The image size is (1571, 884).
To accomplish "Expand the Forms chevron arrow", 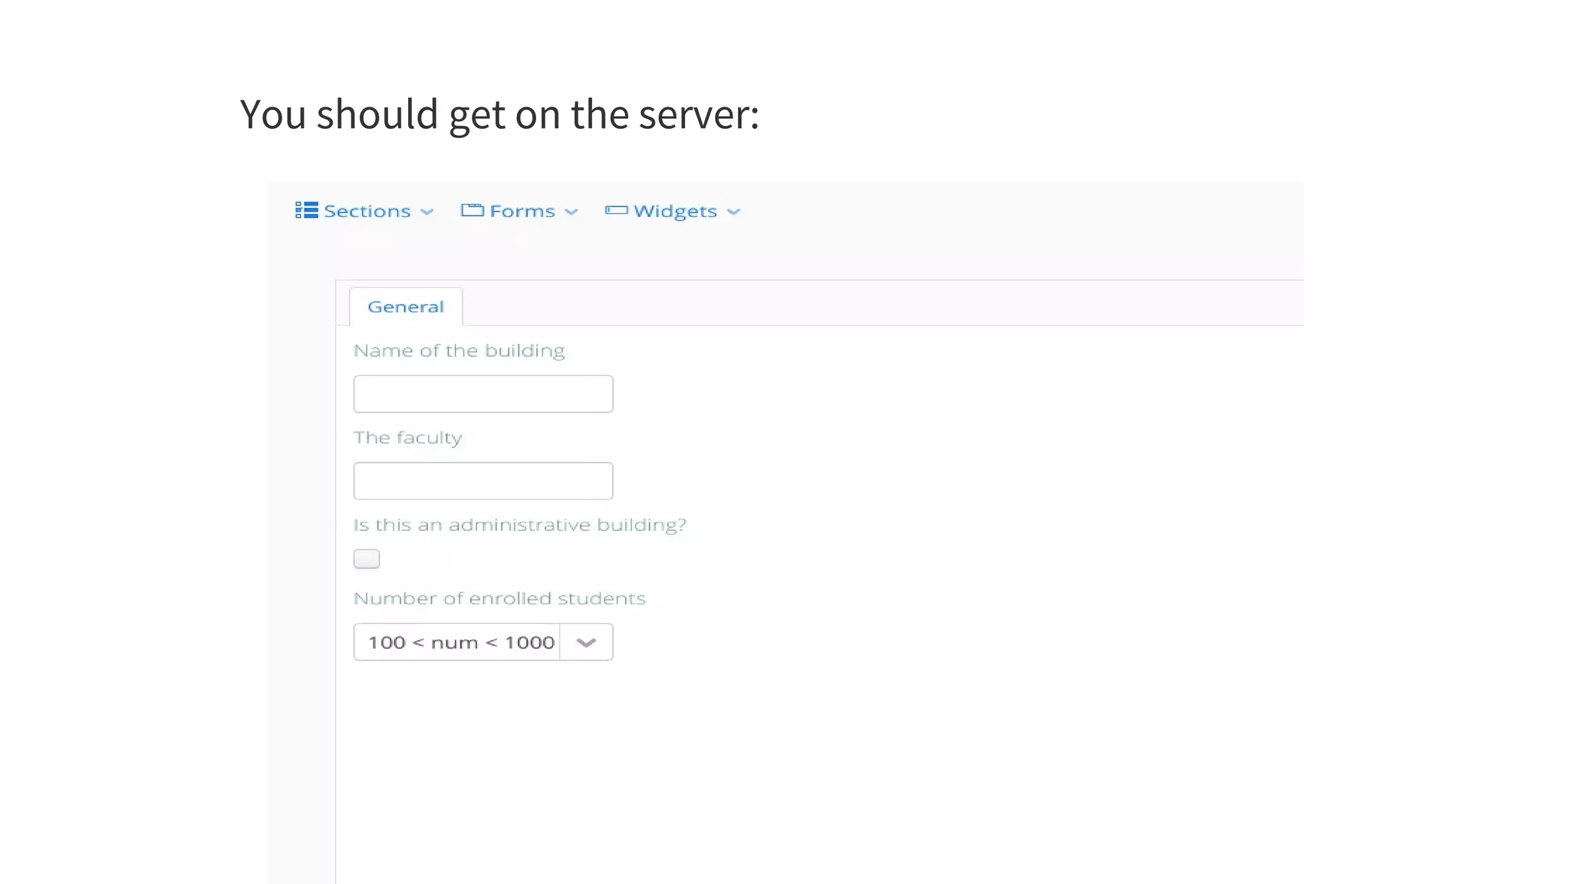I will [571, 213].
